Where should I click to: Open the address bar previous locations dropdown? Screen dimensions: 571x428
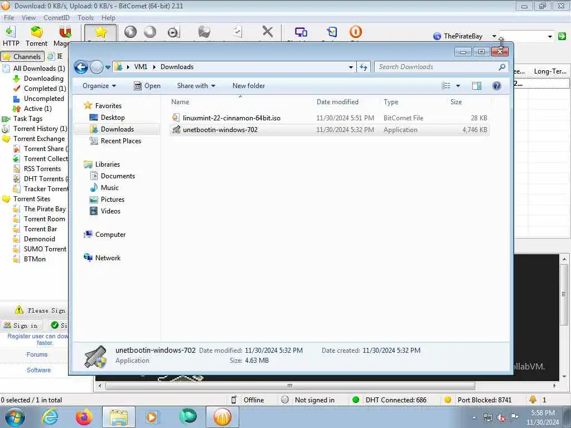click(x=351, y=67)
